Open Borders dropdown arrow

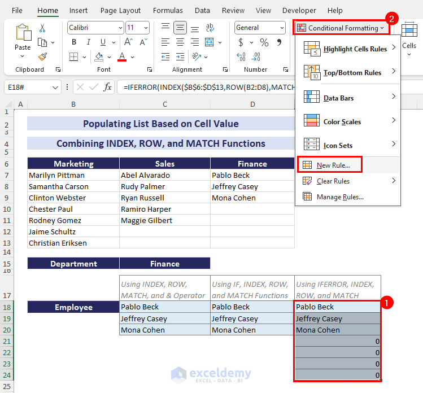[x=85, y=57]
